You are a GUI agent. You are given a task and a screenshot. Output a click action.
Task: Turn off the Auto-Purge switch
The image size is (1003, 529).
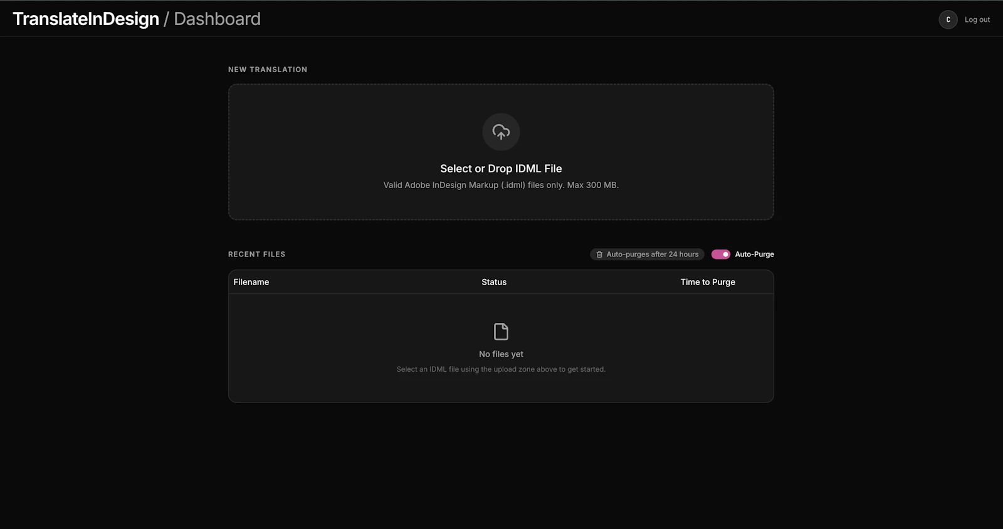pyautogui.click(x=721, y=254)
